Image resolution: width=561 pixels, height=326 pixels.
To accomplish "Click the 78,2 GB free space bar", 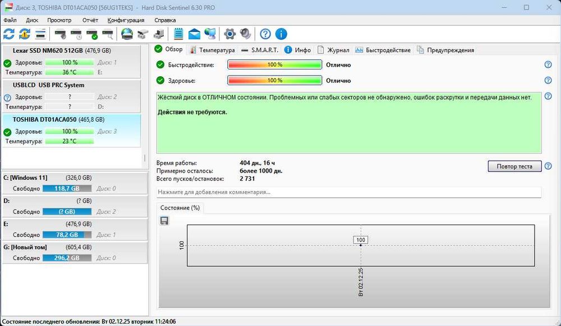I will [x=67, y=235].
